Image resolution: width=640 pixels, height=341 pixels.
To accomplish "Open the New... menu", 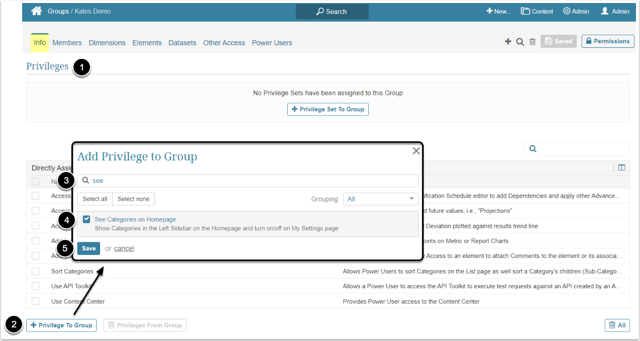I will (x=499, y=11).
